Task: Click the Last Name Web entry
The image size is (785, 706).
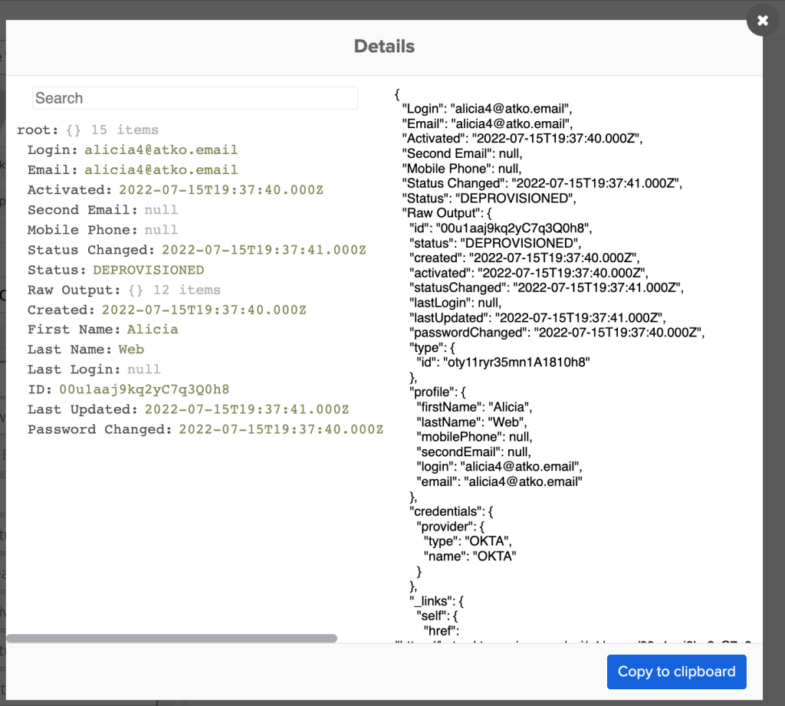Action: pos(84,350)
